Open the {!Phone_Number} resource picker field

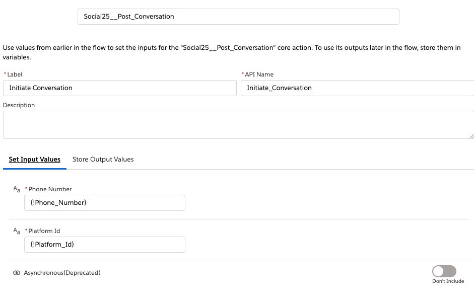point(105,203)
